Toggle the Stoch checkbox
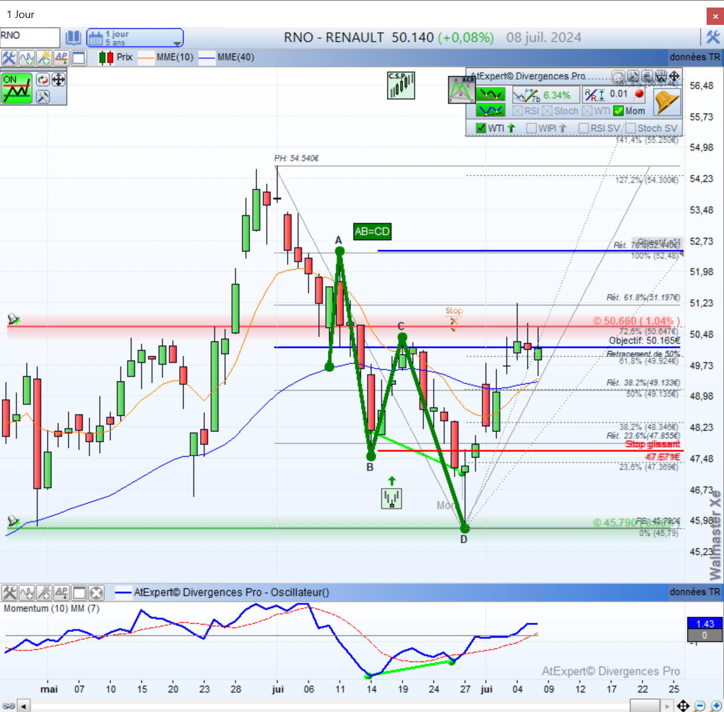Image resolution: width=724 pixels, height=712 pixels. tap(547, 111)
